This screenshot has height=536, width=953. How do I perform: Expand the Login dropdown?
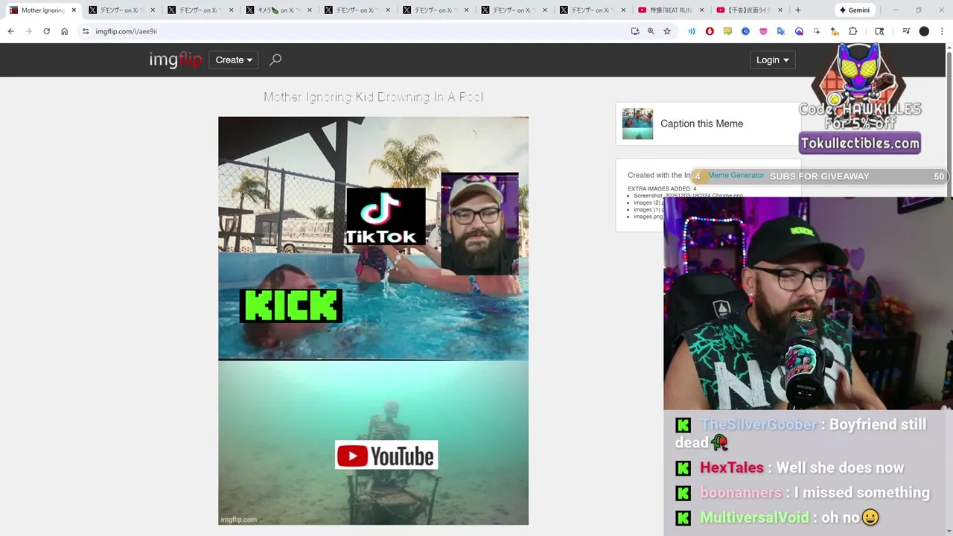pyautogui.click(x=773, y=60)
